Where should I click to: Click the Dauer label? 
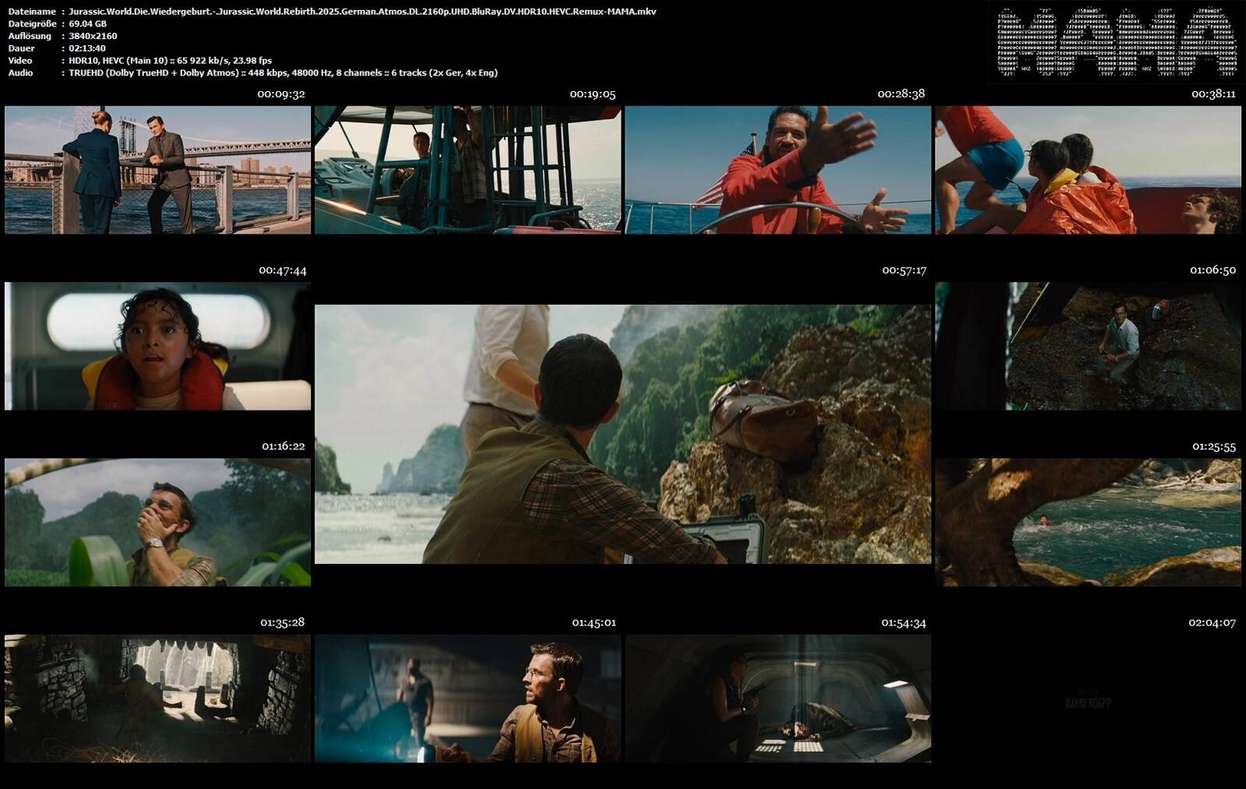click(22, 48)
